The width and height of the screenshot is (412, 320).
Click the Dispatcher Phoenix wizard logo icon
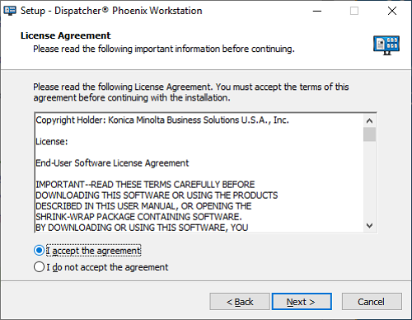pyautogui.click(x=386, y=45)
